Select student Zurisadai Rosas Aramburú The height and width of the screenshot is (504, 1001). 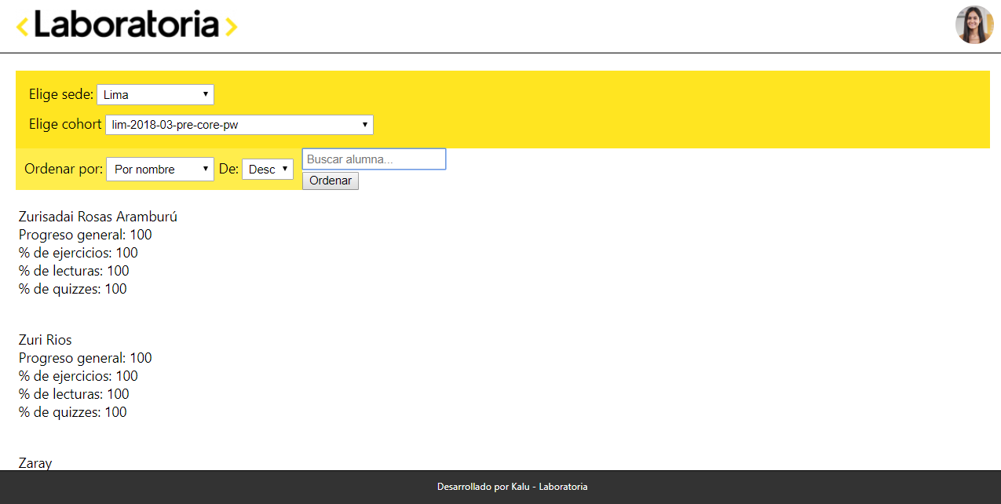98,217
